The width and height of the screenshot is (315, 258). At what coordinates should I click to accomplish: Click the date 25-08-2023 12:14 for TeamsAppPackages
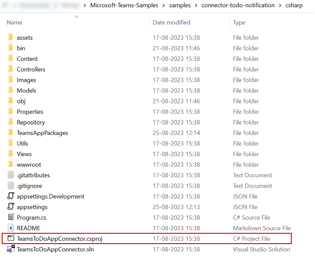176,133
